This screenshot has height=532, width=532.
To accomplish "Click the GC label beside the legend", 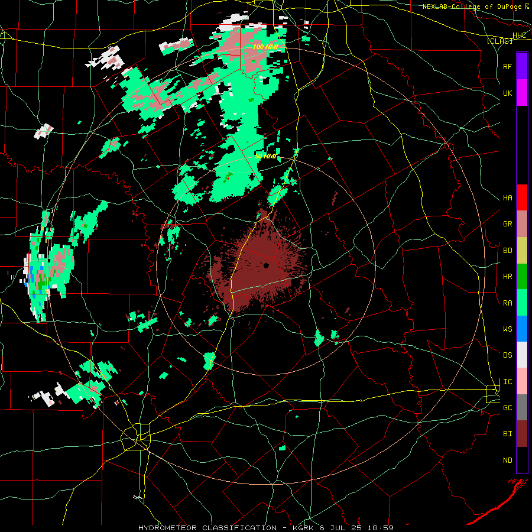I will [507, 408].
